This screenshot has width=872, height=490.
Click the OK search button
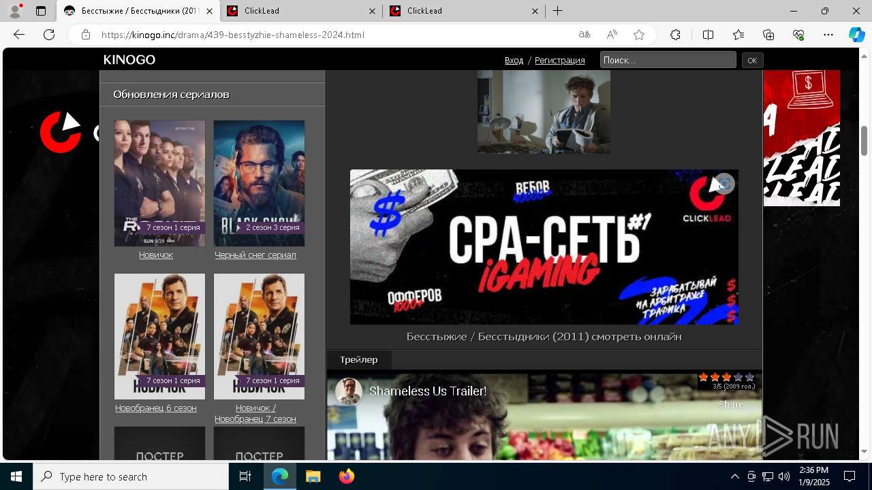(752, 60)
